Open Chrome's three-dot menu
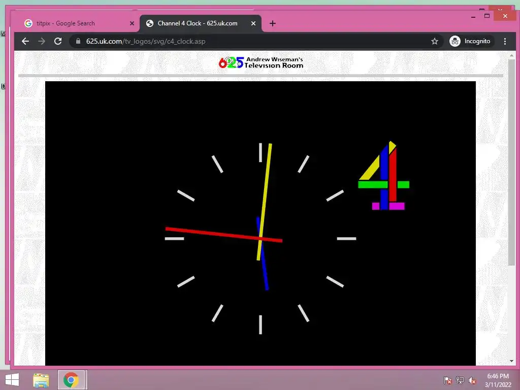 tap(505, 41)
